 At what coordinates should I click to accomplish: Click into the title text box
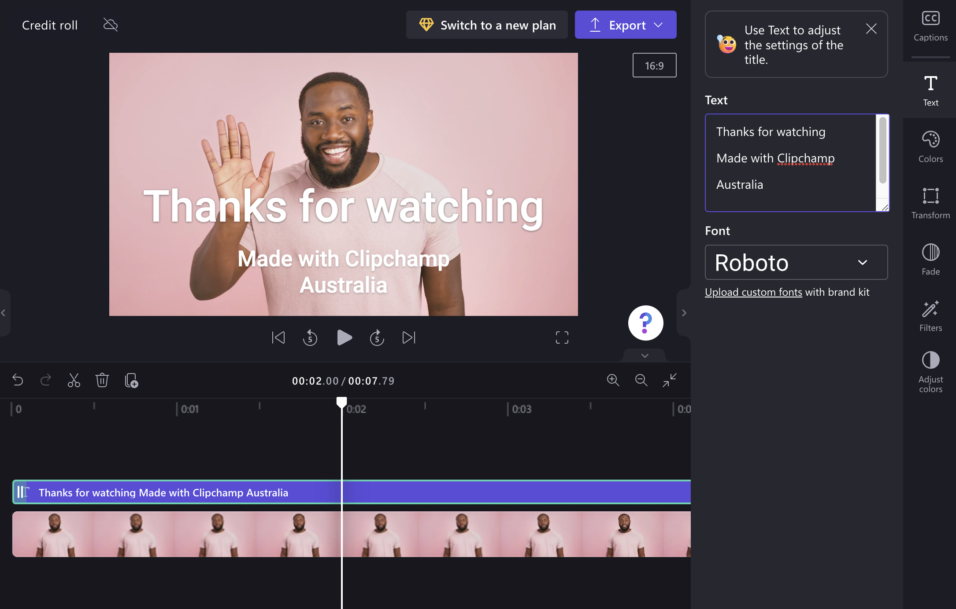pyautogui.click(x=791, y=163)
